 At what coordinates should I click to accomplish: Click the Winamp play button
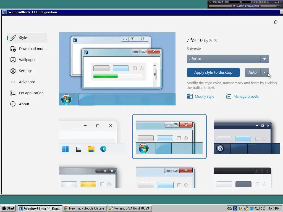pos(257,2)
